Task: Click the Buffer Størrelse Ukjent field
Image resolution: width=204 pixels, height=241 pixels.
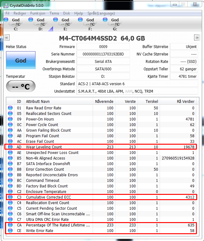Action: click(x=184, y=47)
